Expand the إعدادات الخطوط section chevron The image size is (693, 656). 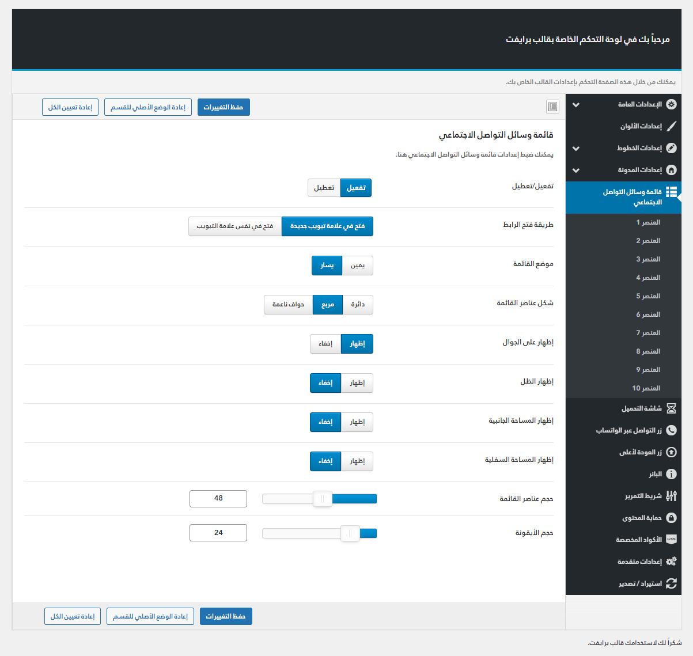point(575,149)
